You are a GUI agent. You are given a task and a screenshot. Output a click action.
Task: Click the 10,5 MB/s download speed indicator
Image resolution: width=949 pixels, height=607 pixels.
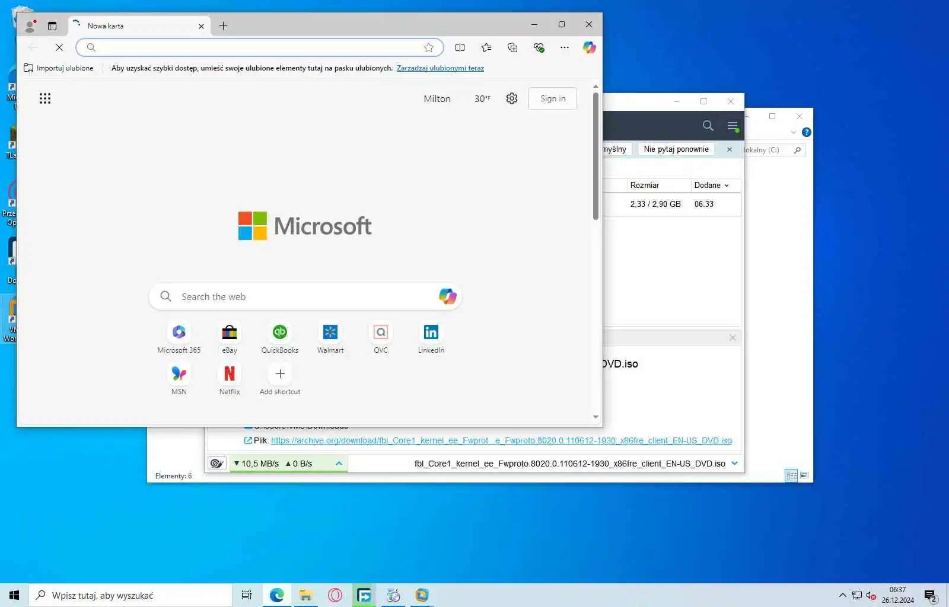click(x=256, y=464)
